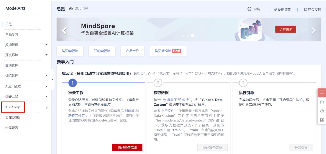Click the 新手入门 section heading
326x154 pixels.
point(65,62)
